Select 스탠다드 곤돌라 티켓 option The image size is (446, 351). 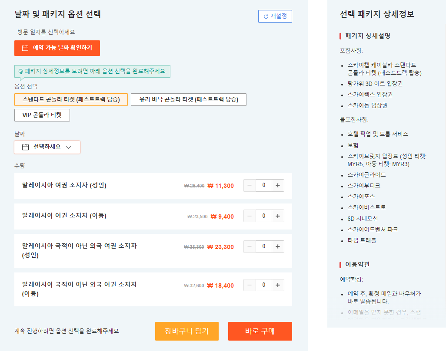[x=71, y=99]
